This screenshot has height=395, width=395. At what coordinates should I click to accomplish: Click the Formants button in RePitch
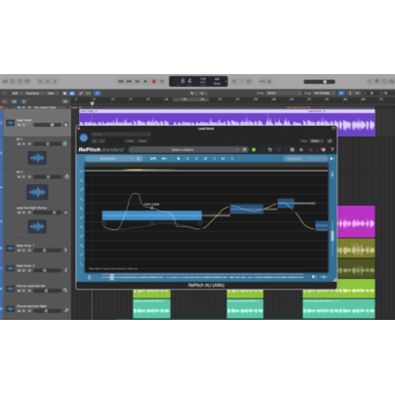pyautogui.click(x=295, y=158)
